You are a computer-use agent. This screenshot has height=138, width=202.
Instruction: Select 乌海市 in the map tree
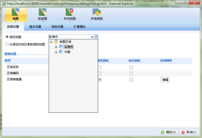click(69, 47)
